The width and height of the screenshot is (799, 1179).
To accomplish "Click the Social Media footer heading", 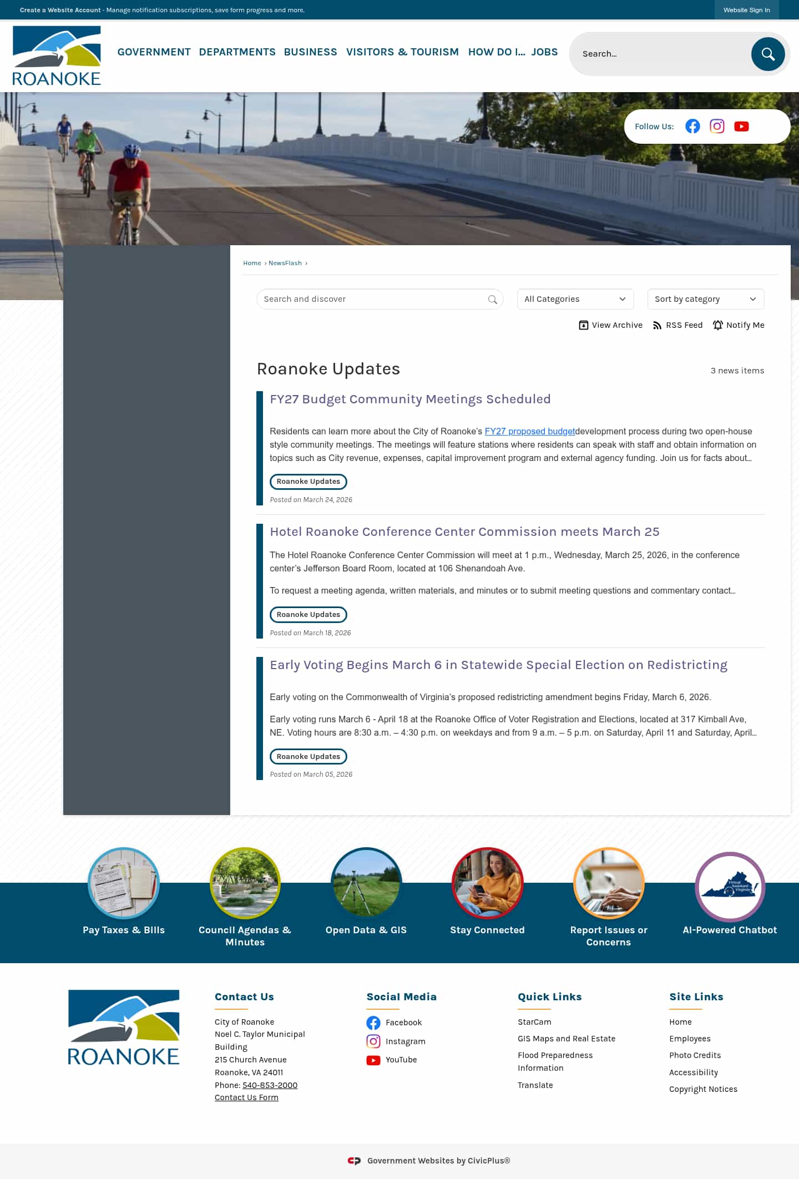I will coord(401,996).
